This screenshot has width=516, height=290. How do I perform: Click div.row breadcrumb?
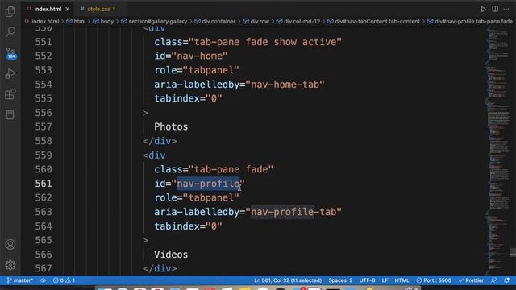pyautogui.click(x=260, y=22)
